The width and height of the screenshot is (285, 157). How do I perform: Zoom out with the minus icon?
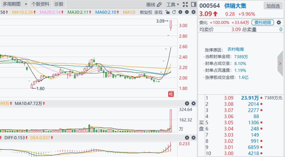point(187,12)
